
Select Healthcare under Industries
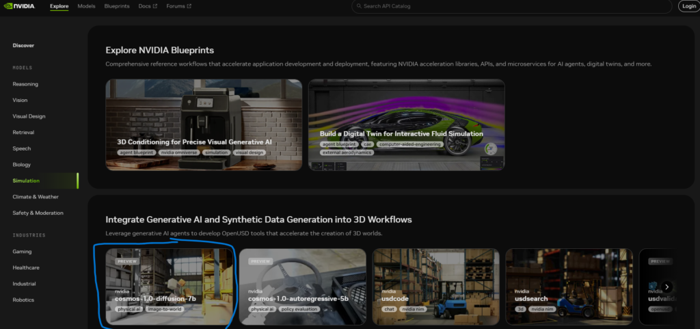pyautogui.click(x=26, y=267)
